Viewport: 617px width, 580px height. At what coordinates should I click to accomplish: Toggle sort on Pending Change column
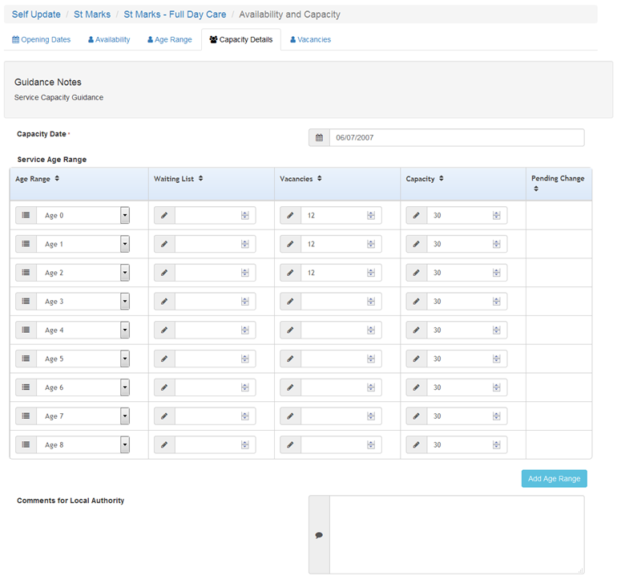coord(536,189)
